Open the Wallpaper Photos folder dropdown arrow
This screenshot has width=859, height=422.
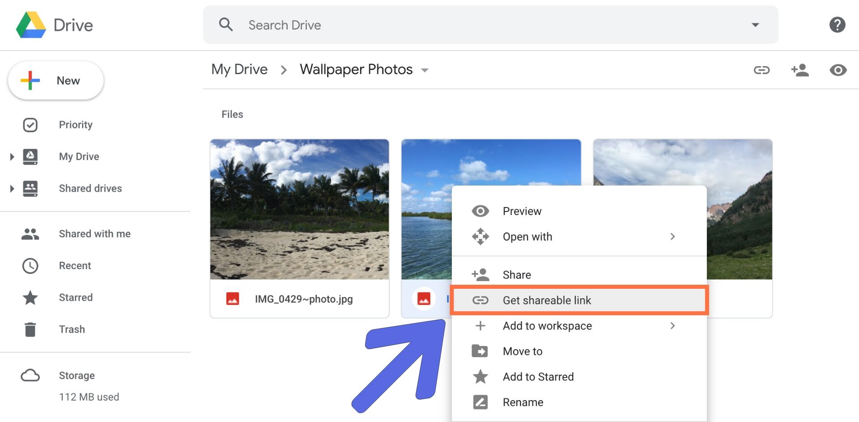coord(425,71)
